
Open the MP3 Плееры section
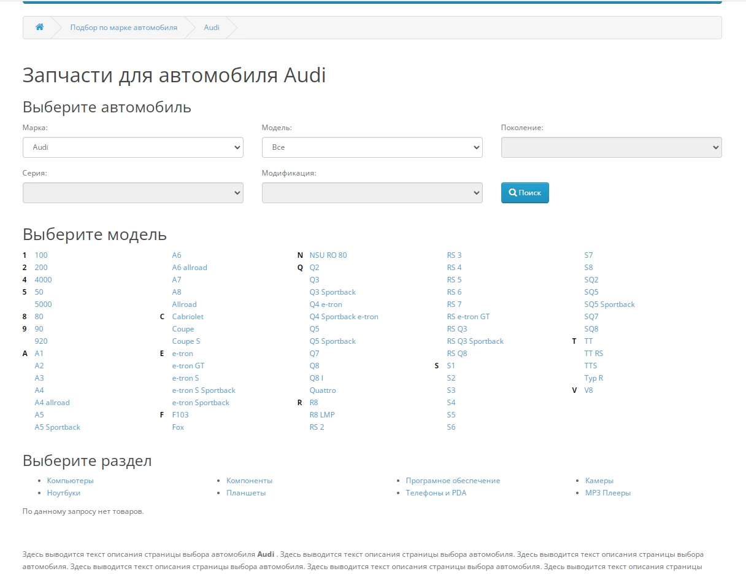[608, 493]
